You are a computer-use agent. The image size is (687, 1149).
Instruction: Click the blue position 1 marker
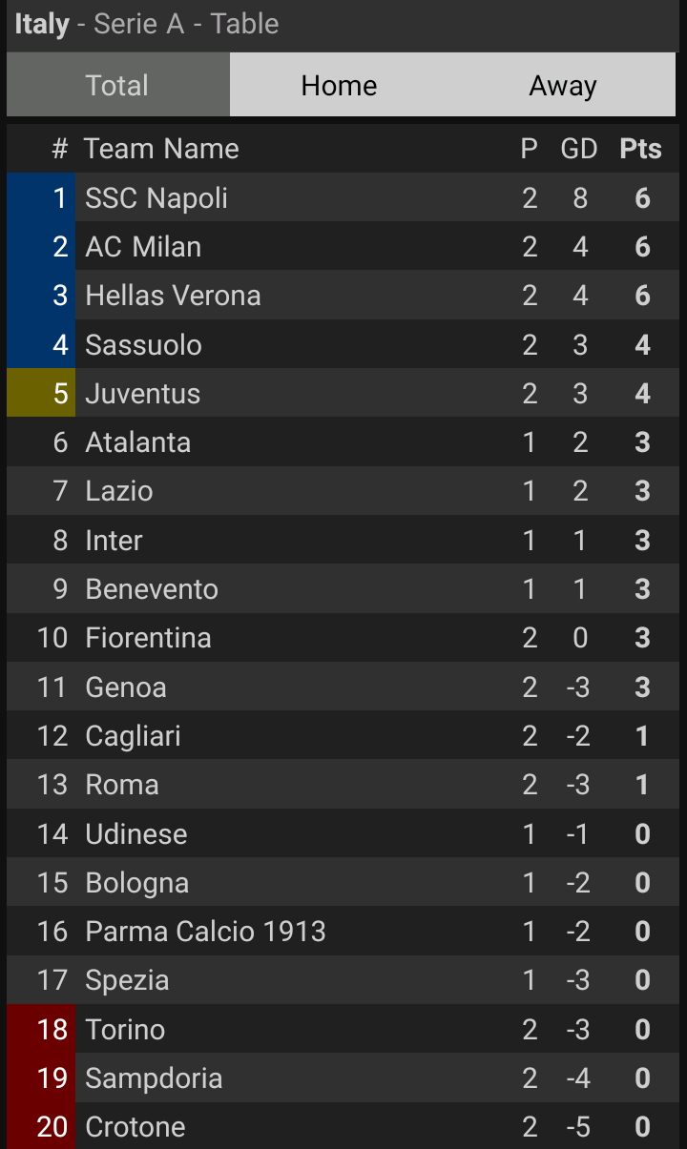[40, 198]
